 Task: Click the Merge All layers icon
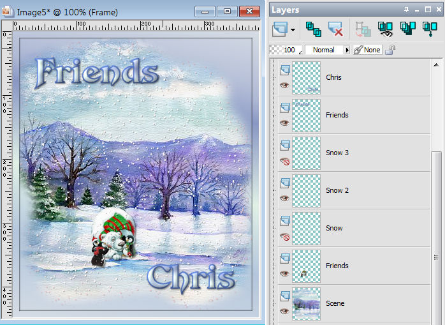407,29
